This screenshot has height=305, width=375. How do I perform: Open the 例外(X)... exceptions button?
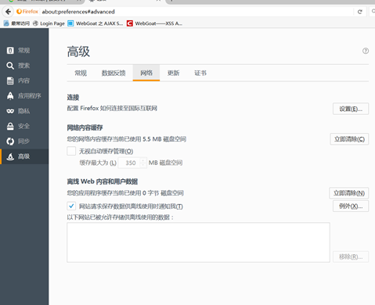coord(351,206)
